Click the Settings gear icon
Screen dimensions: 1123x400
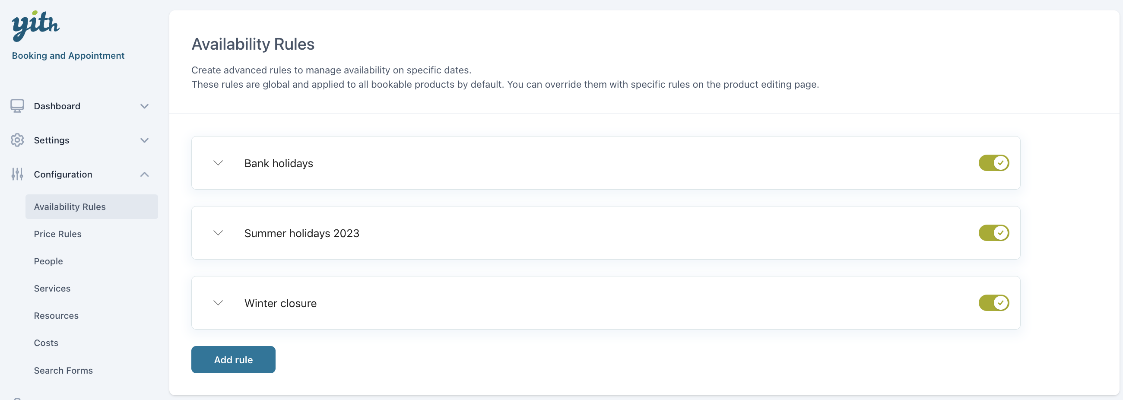point(17,140)
